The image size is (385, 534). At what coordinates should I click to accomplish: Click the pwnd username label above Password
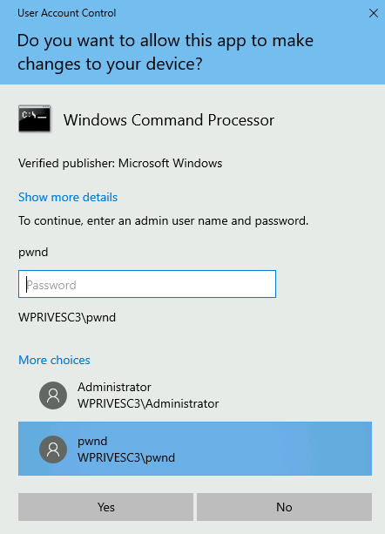(x=33, y=253)
